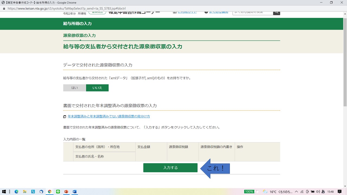Toggle the Japanese IME あ indicator

coord(323,192)
